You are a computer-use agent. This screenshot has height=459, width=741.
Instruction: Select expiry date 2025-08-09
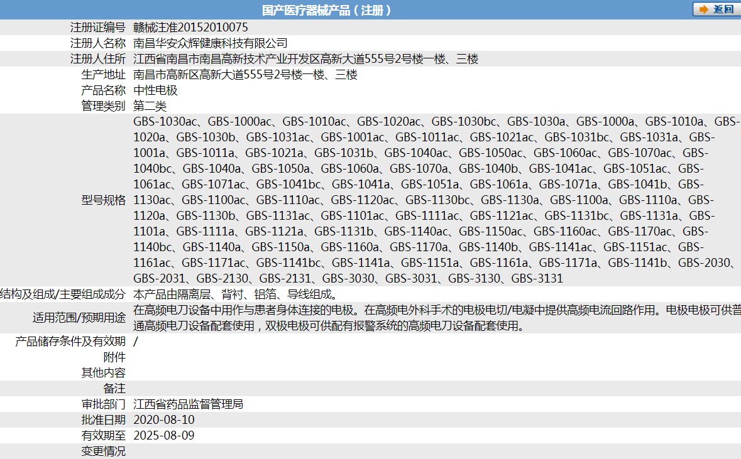pos(164,435)
